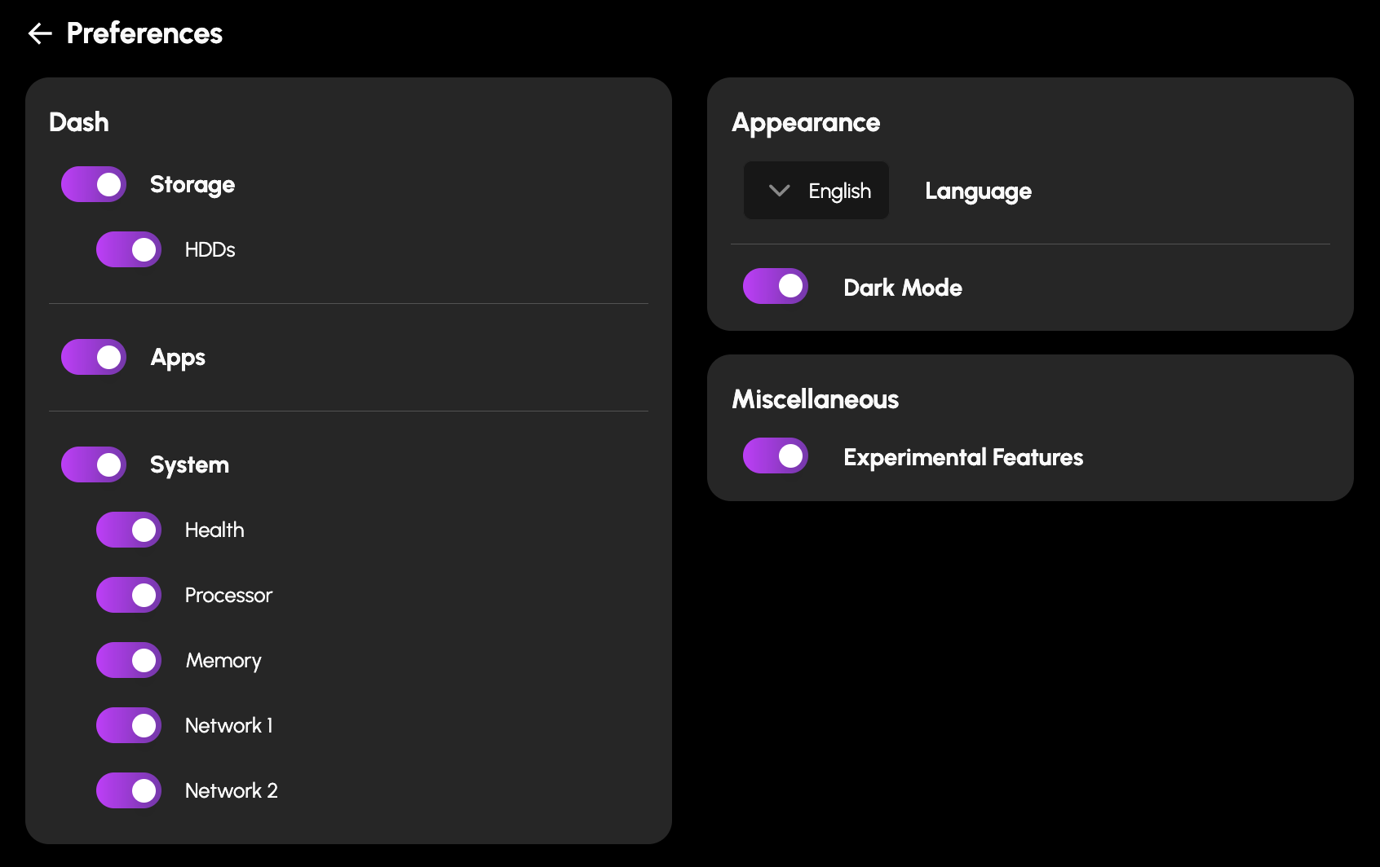Viewport: 1380px width, 867px height.
Task: Disable the Processor toggle
Action: pos(128,595)
